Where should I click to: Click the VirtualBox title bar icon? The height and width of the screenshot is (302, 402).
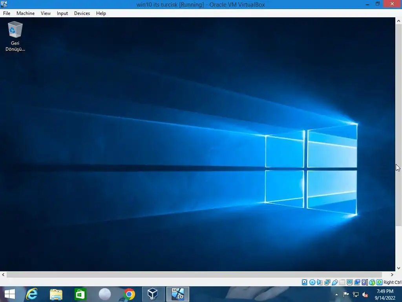click(4, 4)
